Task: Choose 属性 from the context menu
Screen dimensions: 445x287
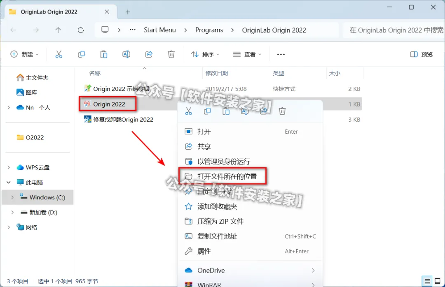Action: click(x=251, y=251)
